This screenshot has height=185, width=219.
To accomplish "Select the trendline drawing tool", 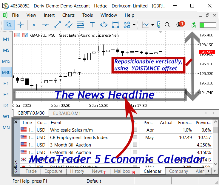I will (57, 25).
